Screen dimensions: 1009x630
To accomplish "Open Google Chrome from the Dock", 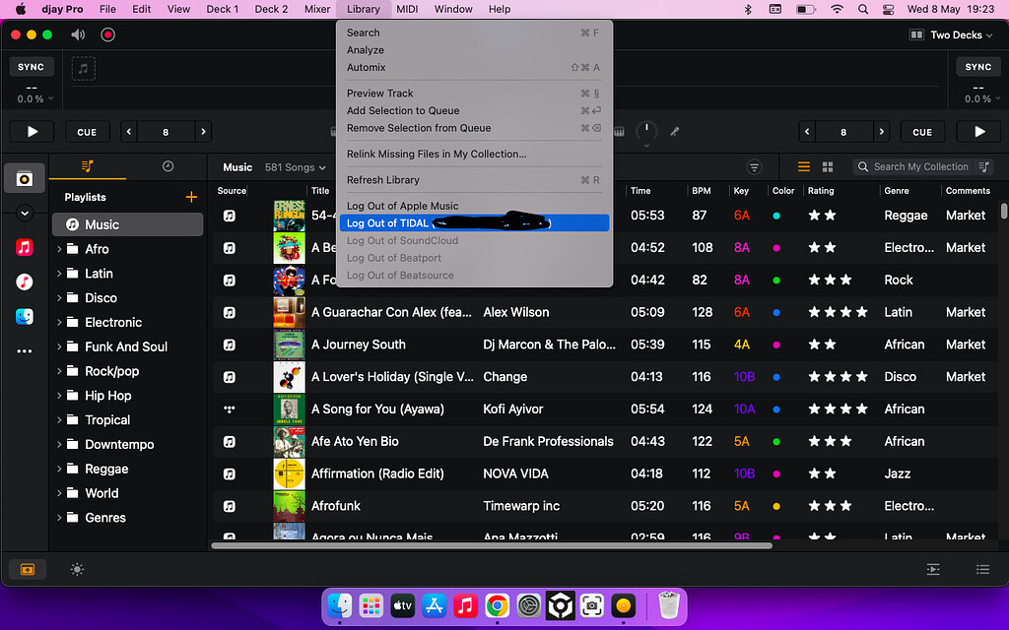I will coord(497,605).
